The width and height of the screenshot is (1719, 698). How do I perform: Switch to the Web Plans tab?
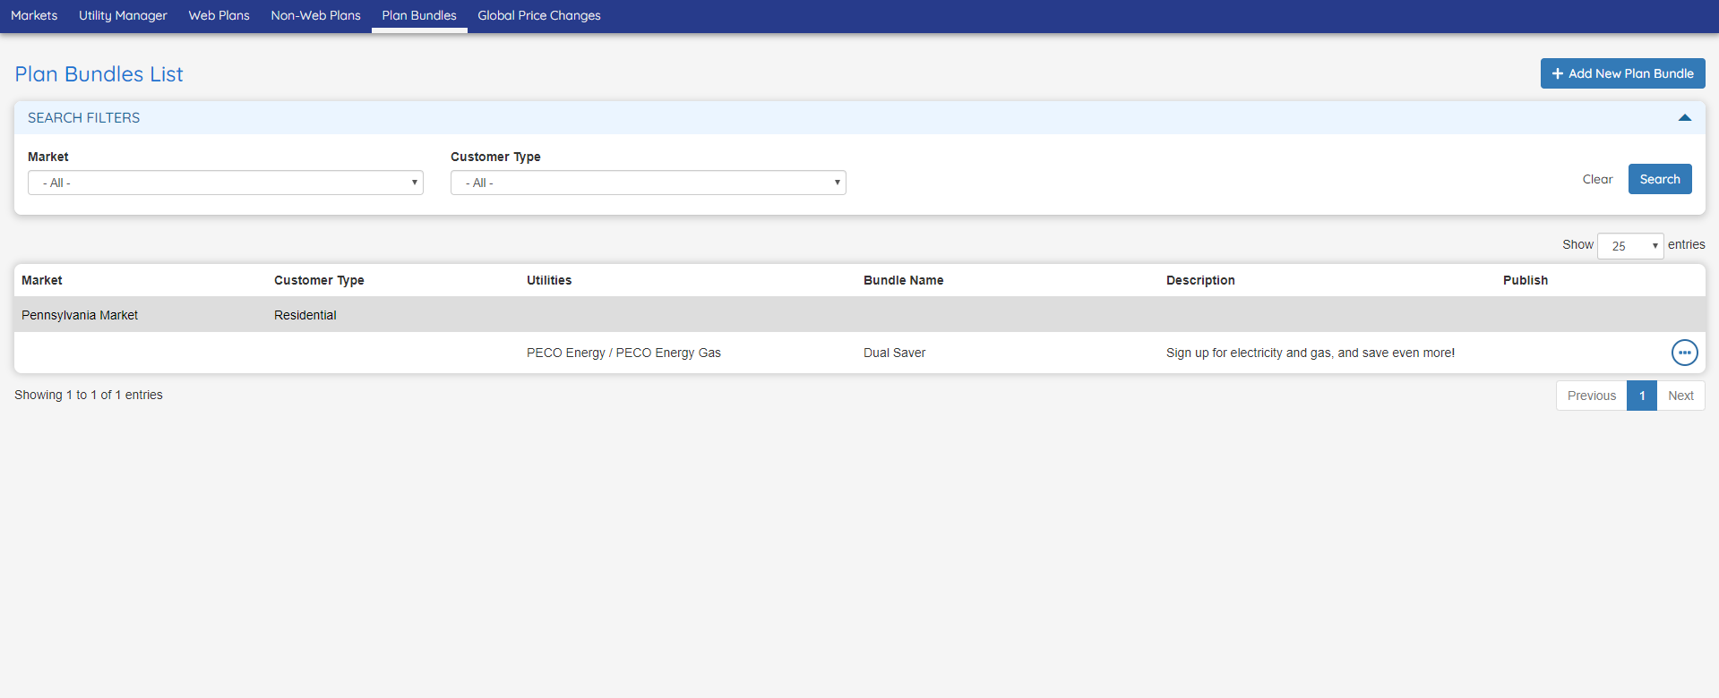(x=219, y=15)
